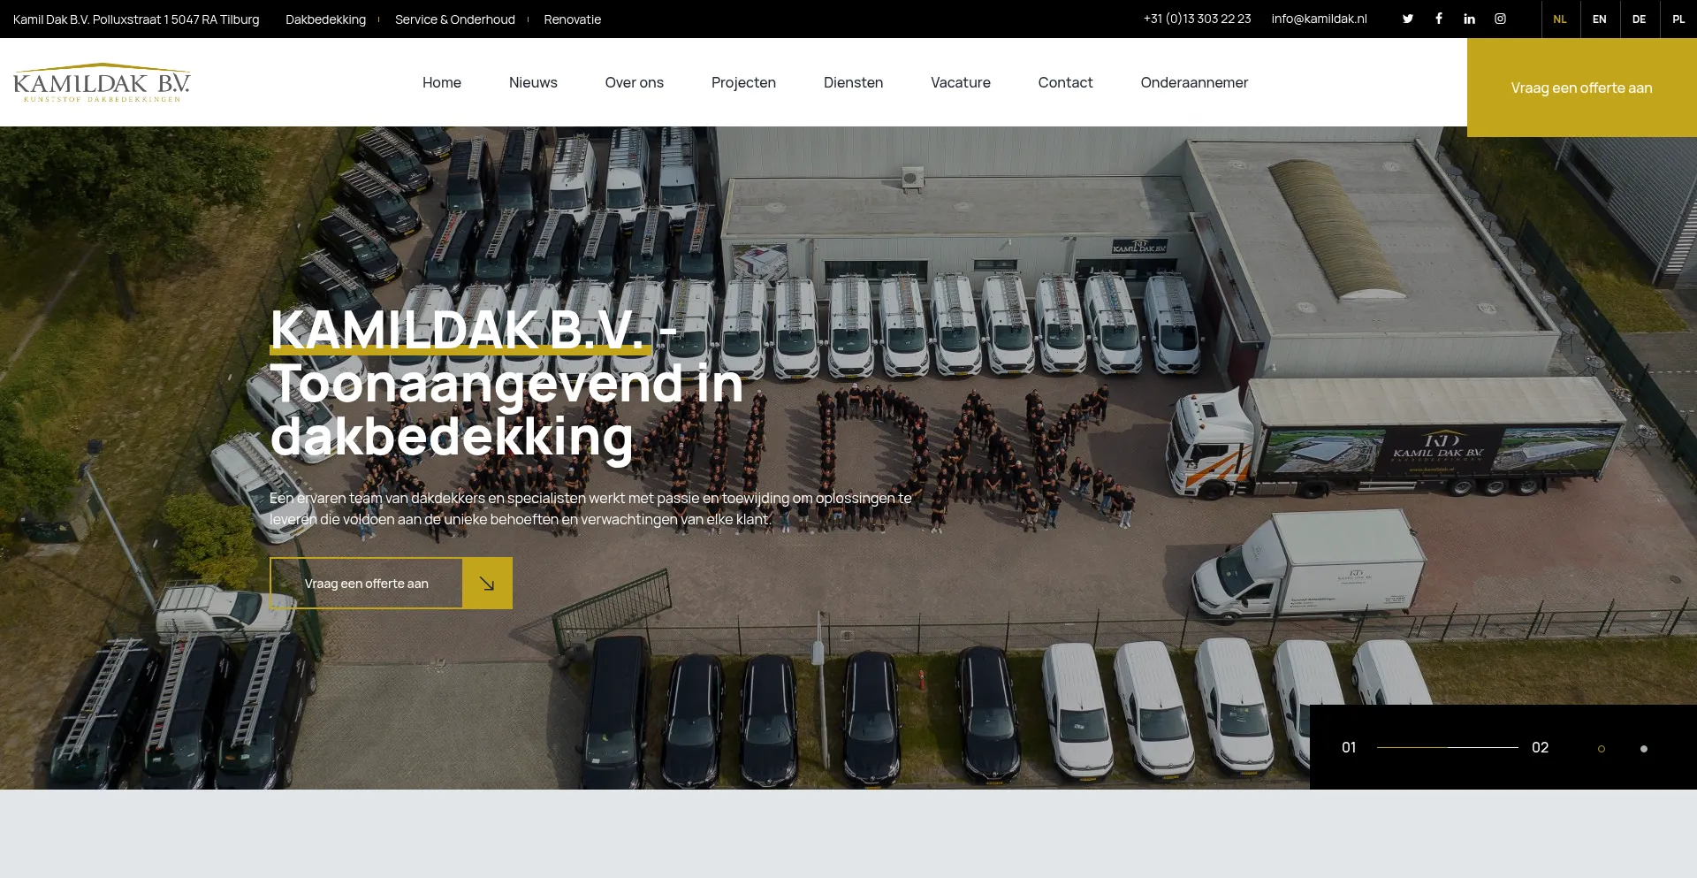Open the Instagram social icon
The image size is (1697, 878).
pyautogui.click(x=1500, y=19)
